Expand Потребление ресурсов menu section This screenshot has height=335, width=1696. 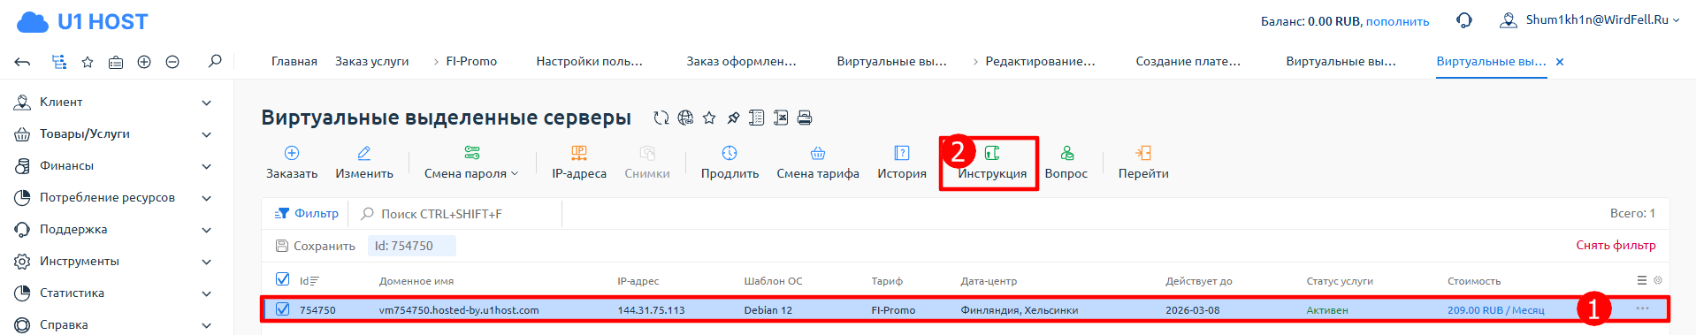113,197
